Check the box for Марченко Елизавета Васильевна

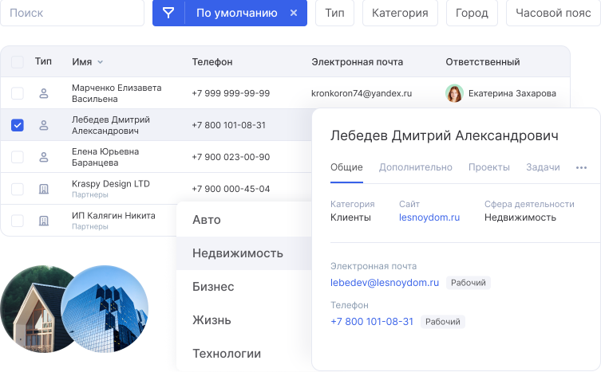tap(17, 93)
